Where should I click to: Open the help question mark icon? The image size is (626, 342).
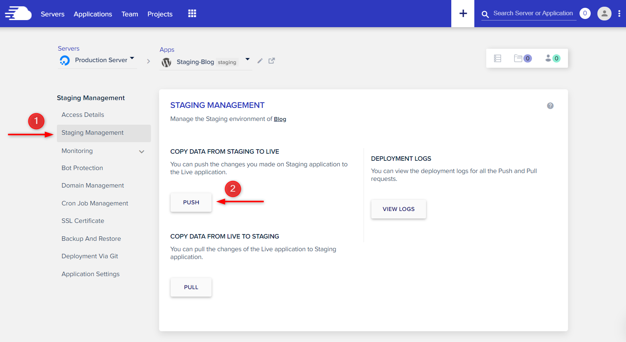coord(550,106)
